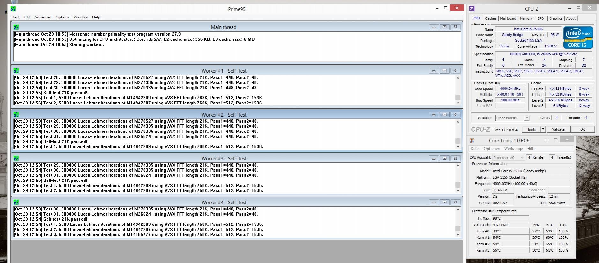The height and width of the screenshot is (263, 599).
Task: Open the Edit menu in Prime95
Action: (x=27, y=17)
